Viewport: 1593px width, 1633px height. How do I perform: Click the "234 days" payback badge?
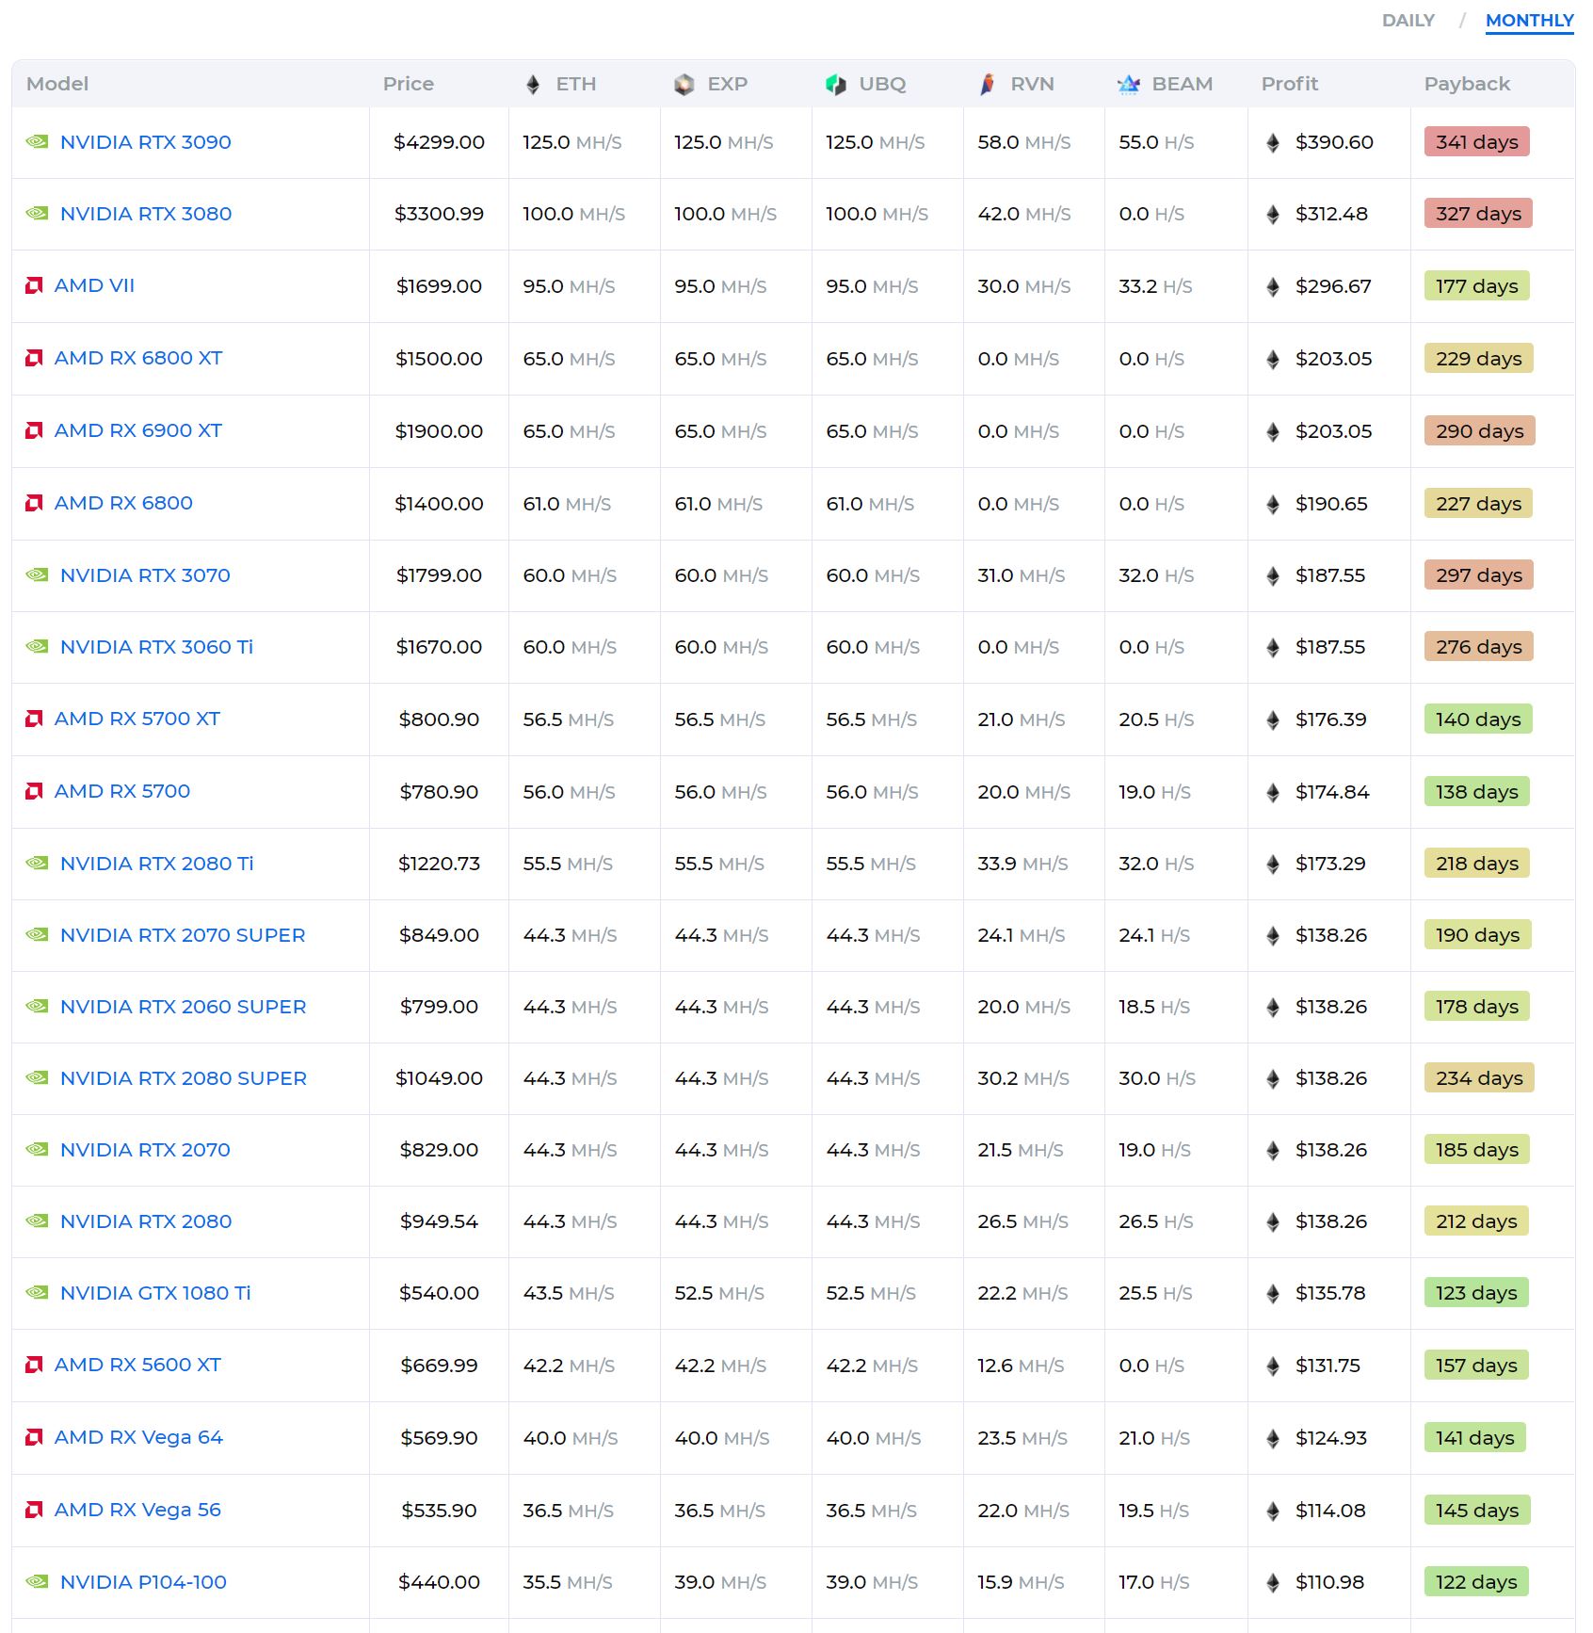pyautogui.click(x=1479, y=1078)
